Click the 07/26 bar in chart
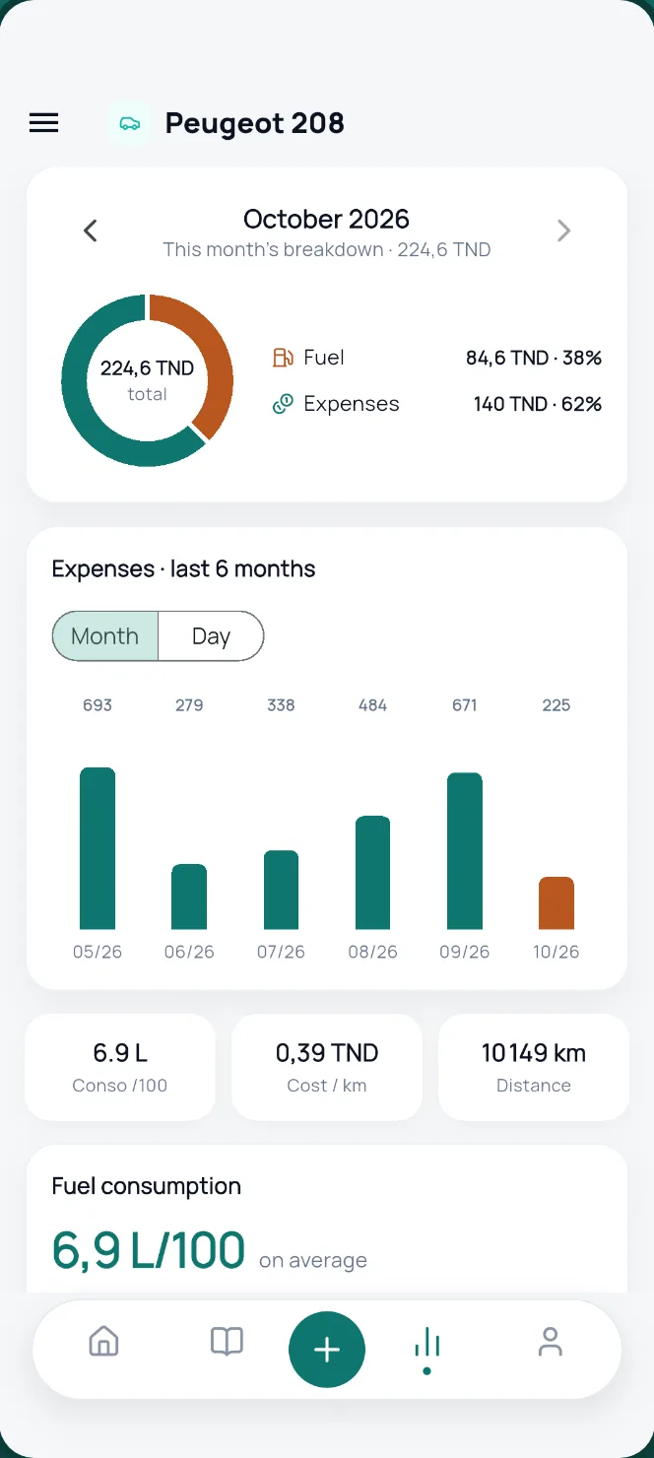 [x=281, y=890]
